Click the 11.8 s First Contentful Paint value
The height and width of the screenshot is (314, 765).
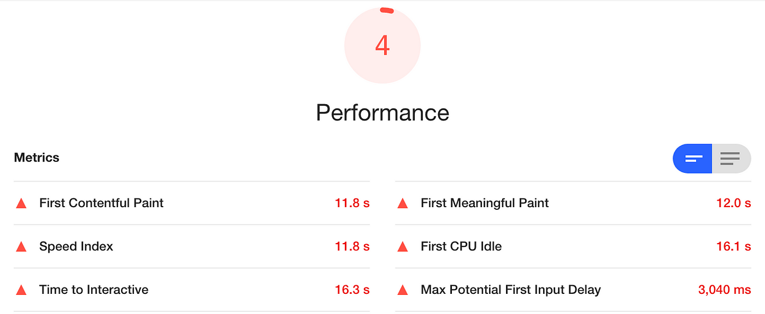(x=352, y=203)
